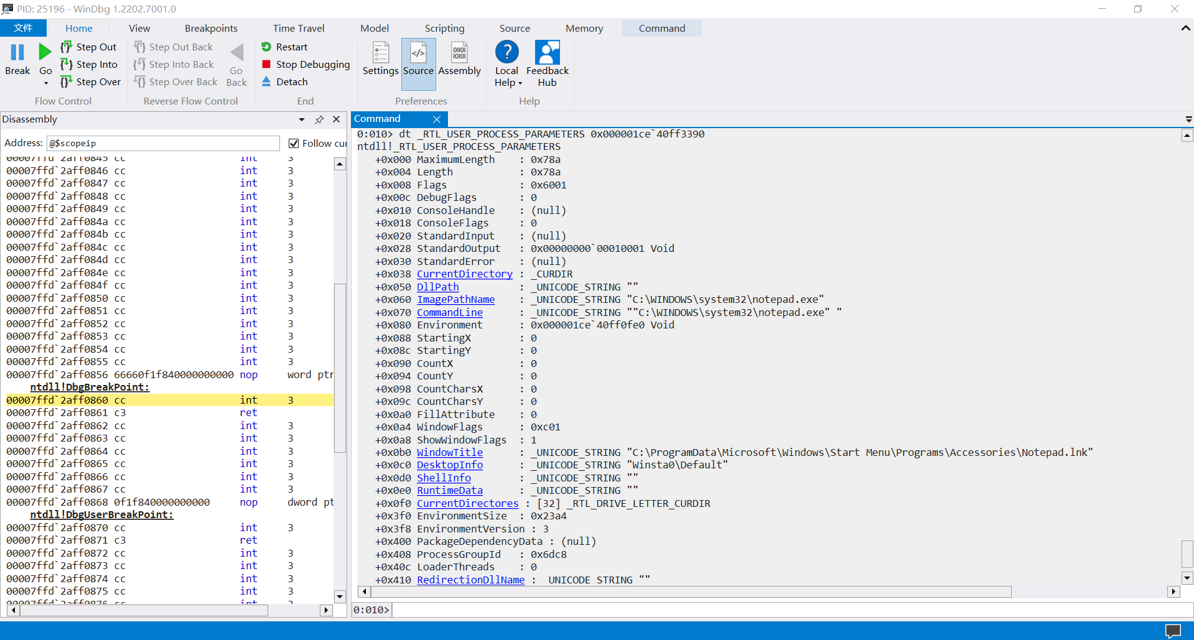Expand the Local Help dropdown arrow

520,83
